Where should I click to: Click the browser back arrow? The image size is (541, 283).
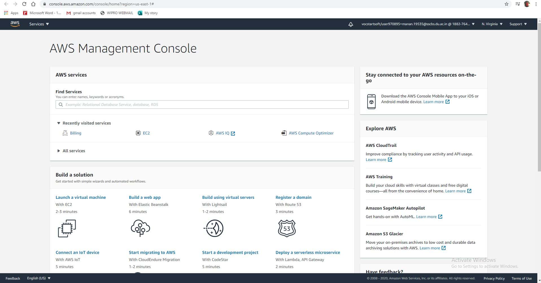(x=6, y=4)
